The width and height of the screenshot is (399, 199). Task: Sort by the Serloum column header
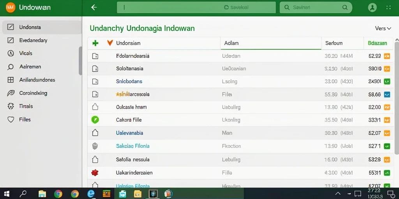(x=334, y=43)
